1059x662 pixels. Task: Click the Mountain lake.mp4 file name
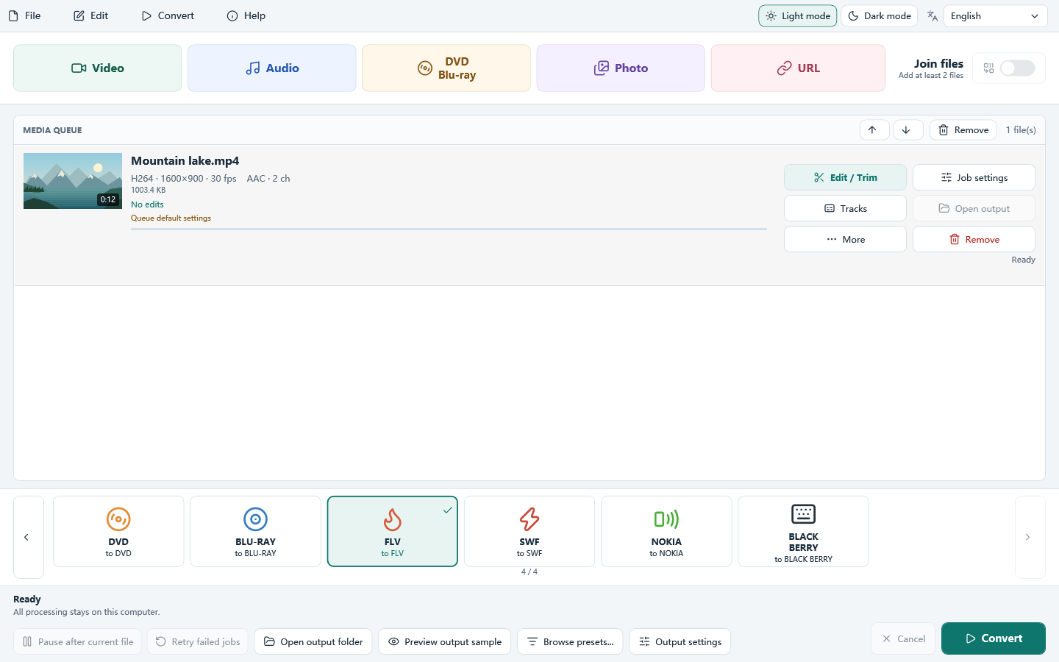coord(185,161)
